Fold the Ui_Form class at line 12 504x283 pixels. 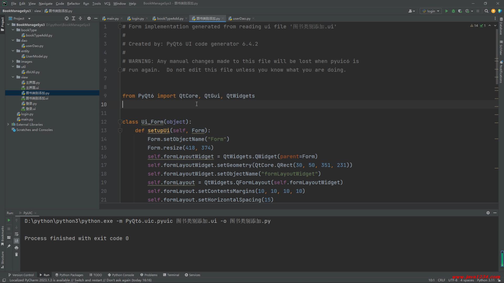pos(120,122)
